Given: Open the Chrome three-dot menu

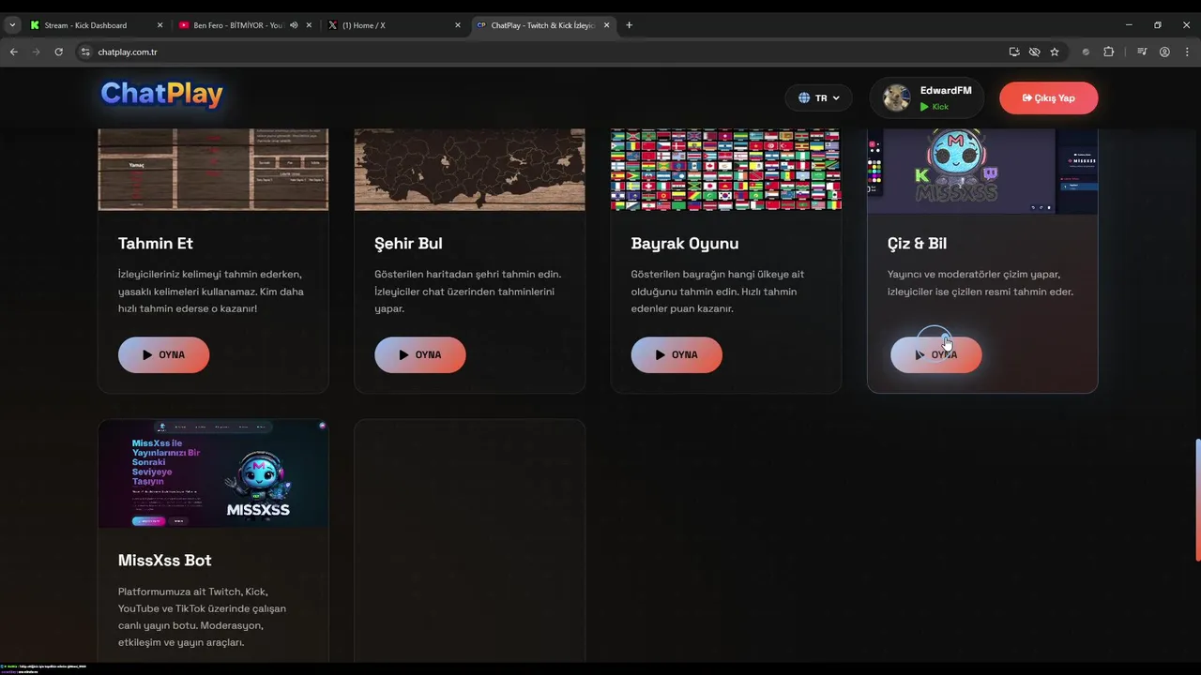Looking at the screenshot, I should [1187, 52].
